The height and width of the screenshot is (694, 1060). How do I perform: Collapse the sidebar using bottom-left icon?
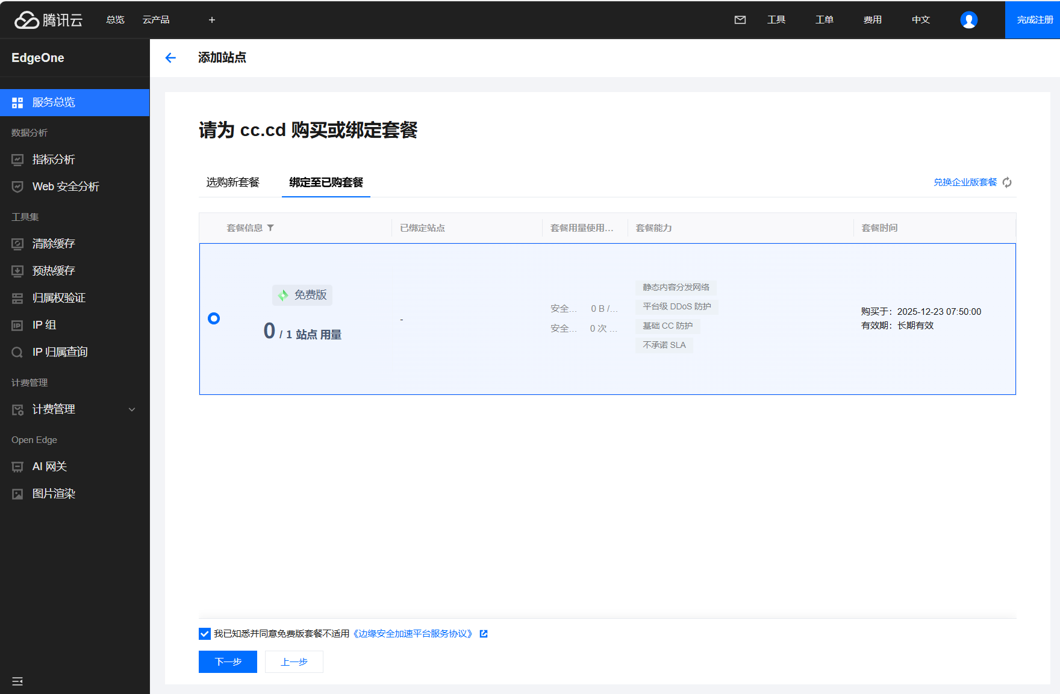(17, 681)
